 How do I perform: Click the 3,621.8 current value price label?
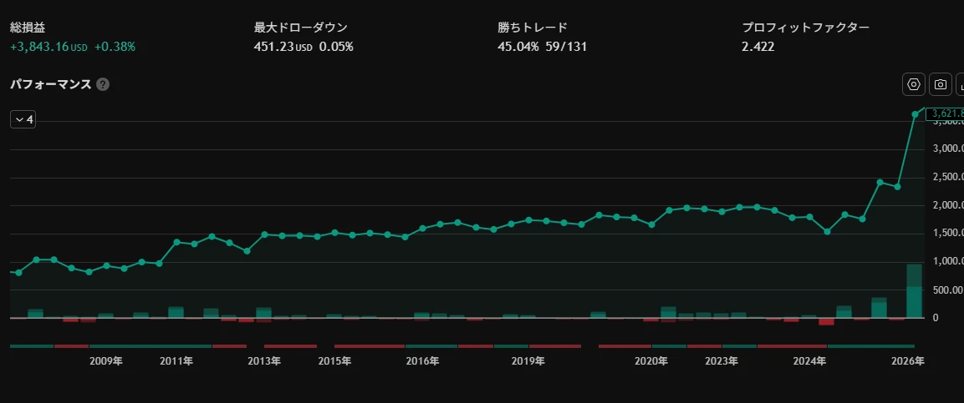click(x=944, y=113)
